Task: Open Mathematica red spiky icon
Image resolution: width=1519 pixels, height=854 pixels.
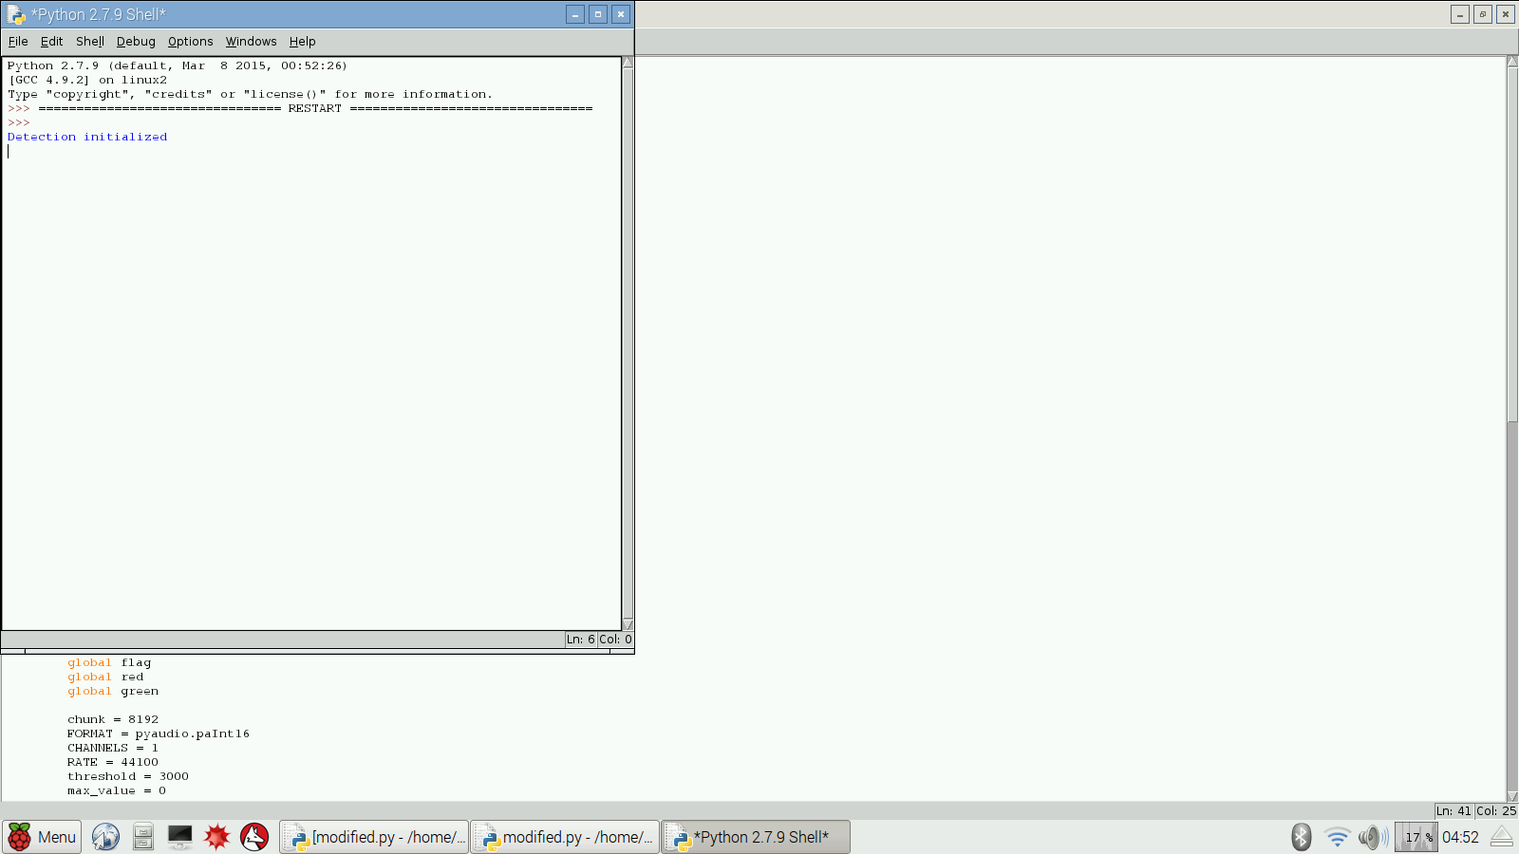Action: (217, 837)
